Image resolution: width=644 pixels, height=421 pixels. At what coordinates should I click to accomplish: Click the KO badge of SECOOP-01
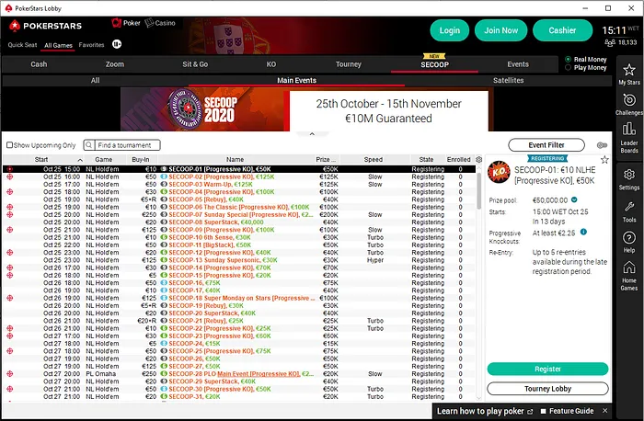pyautogui.click(x=499, y=172)
